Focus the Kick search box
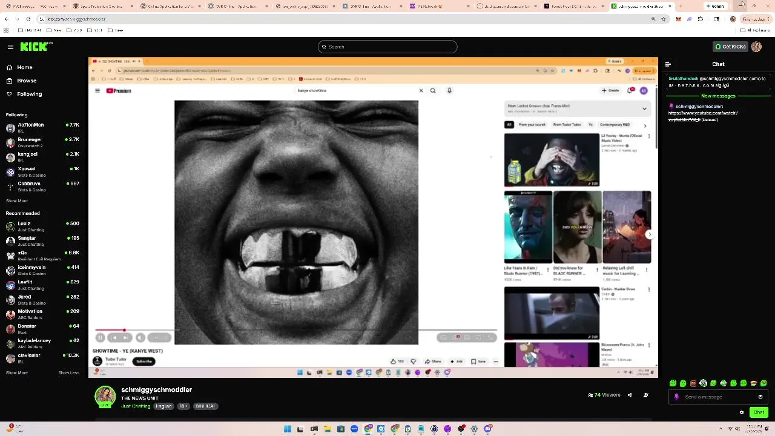 pyautogui.click(x=387, y=47)
